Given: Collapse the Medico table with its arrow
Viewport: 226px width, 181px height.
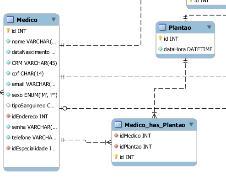Looking at the screenshot, I should click(x=54, y=20).
